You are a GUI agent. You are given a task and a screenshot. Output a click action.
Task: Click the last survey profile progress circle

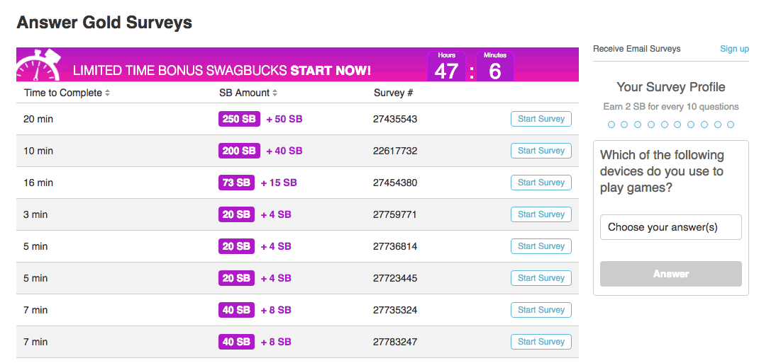[x=731, y=125]
